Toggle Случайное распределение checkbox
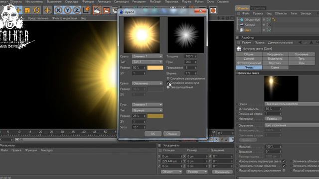 pos(168,79)
